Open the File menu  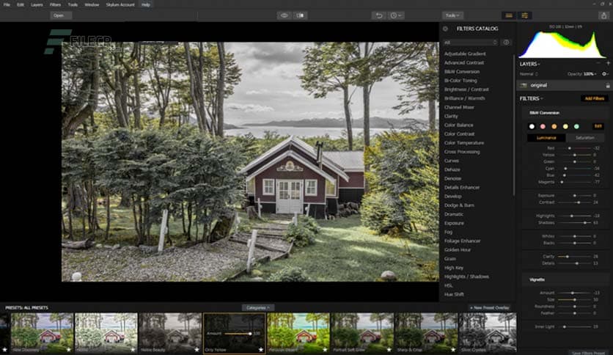point(7,4)
